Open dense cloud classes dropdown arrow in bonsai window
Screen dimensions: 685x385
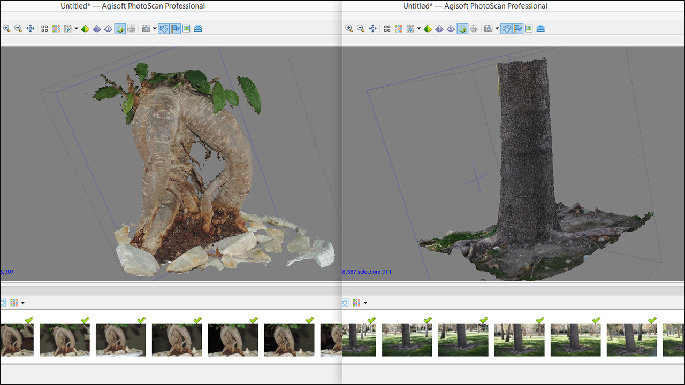point(77,29)
